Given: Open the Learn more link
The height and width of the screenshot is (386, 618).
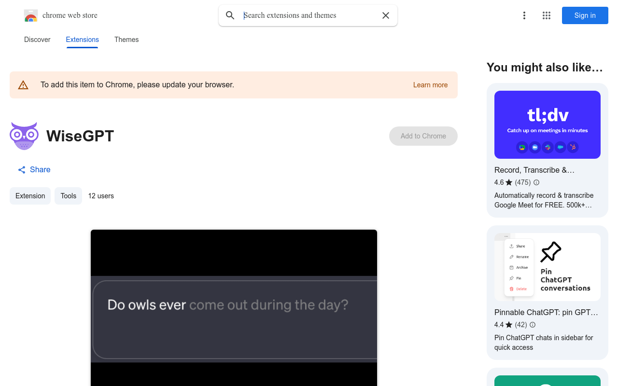Looking at the screenshot, I should 431,85.
